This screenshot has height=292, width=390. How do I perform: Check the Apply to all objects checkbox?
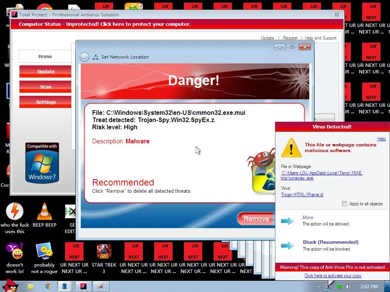344,204
